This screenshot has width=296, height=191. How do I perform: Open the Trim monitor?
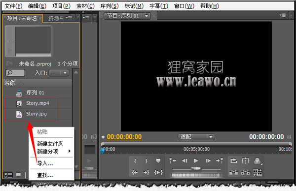258,172
